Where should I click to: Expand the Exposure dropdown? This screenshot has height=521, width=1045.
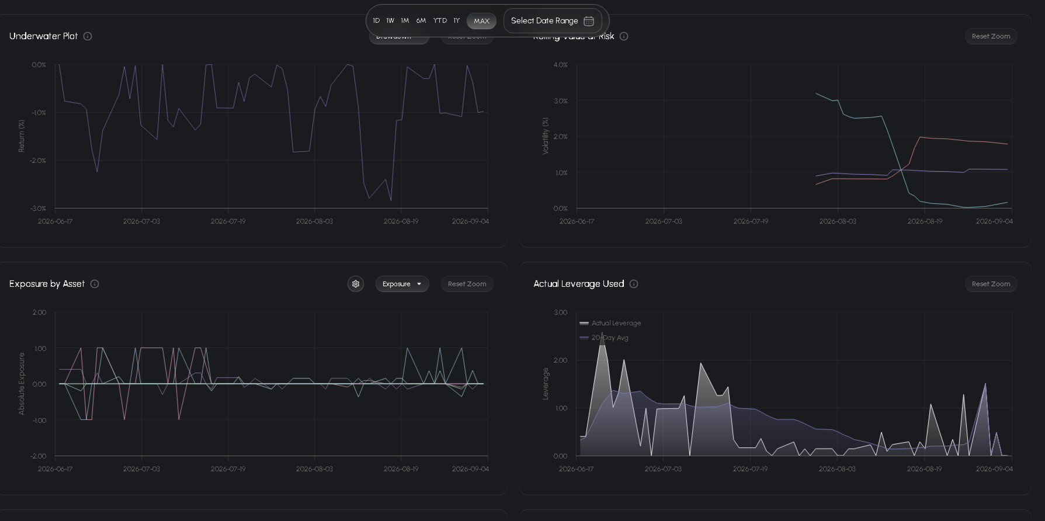coord(402,284)
